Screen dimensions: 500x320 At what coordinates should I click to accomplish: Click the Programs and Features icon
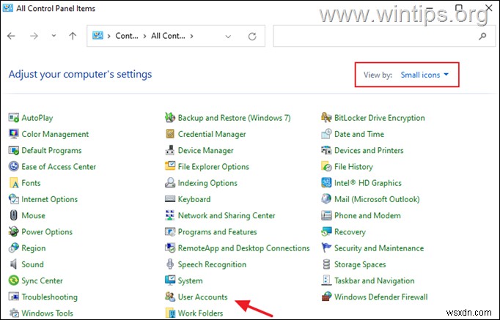[170, 232]
